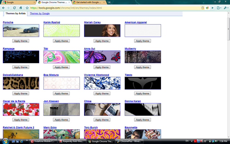
Task: Show hidden system tray icons arrow
Action: click(192, 141)
